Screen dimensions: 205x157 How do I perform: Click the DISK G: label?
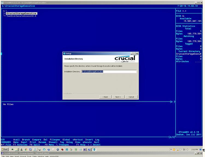(180, 16)
